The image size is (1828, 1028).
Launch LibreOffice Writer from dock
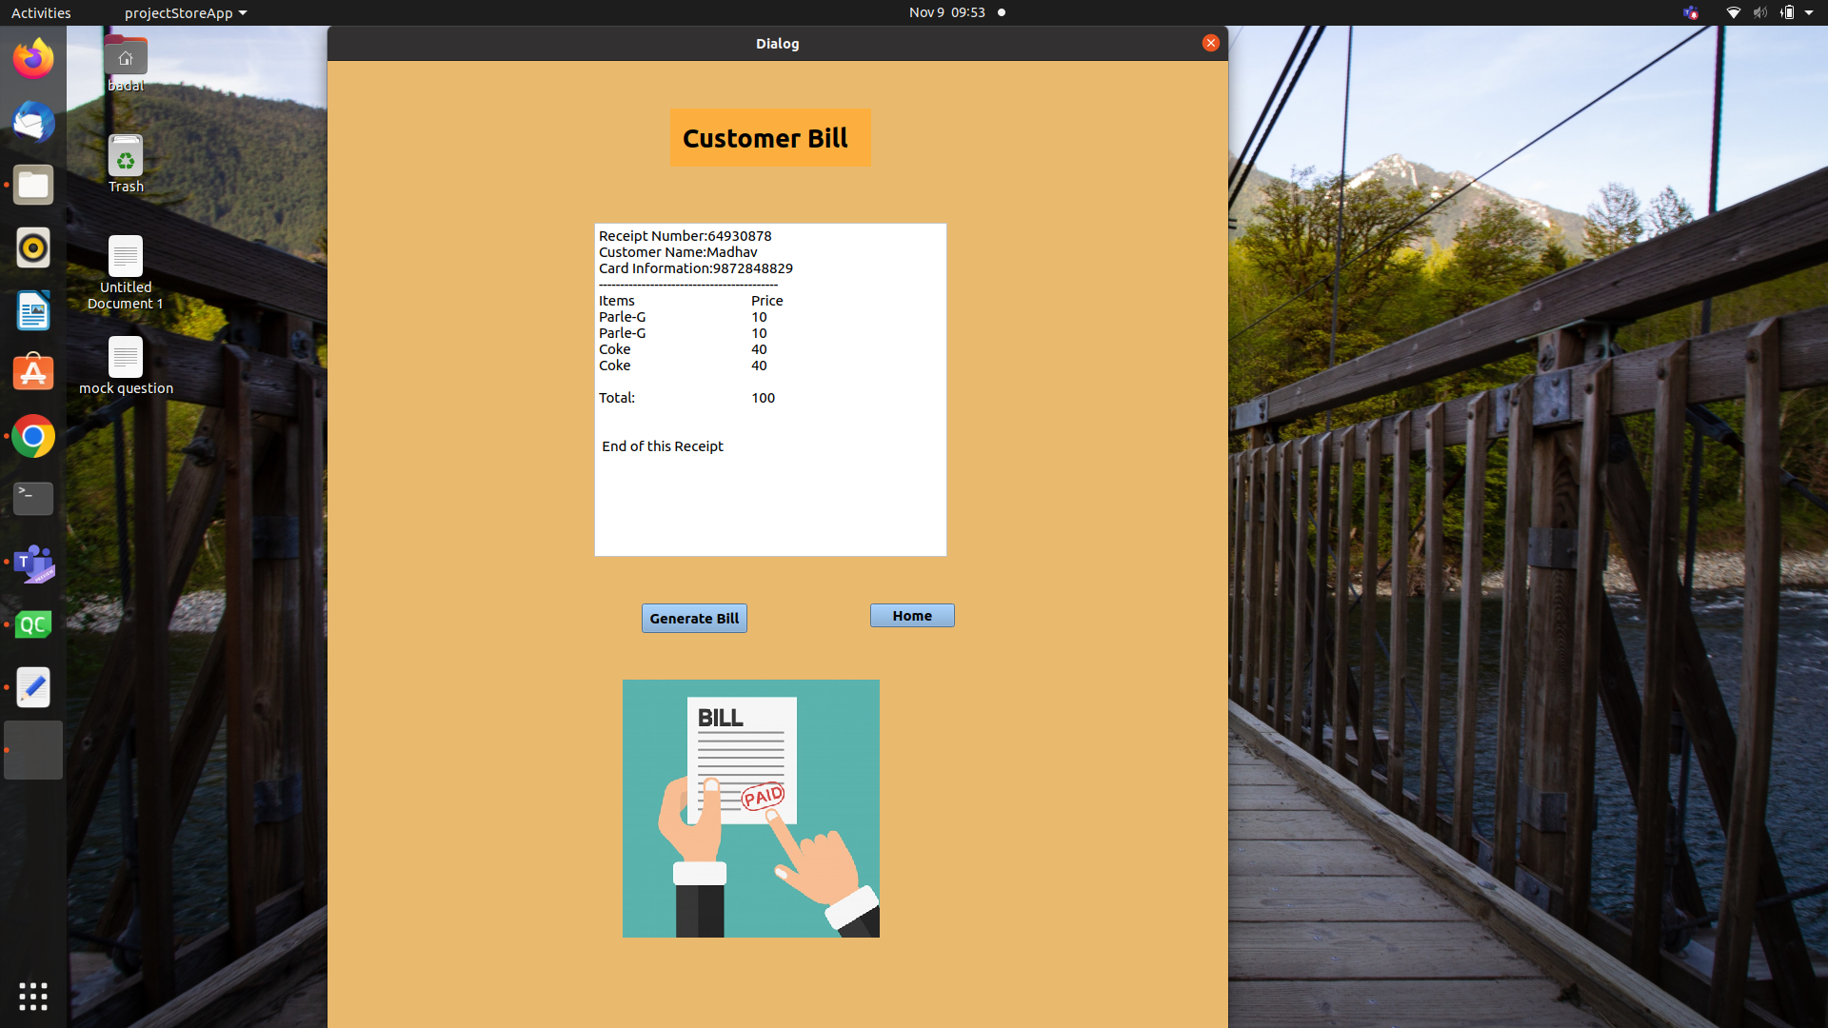point(33,310)
